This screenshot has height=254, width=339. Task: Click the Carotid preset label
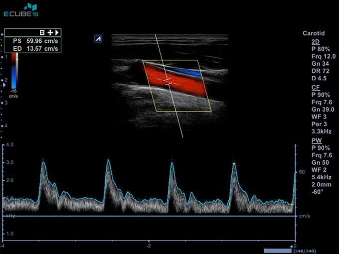pos(314,33)
